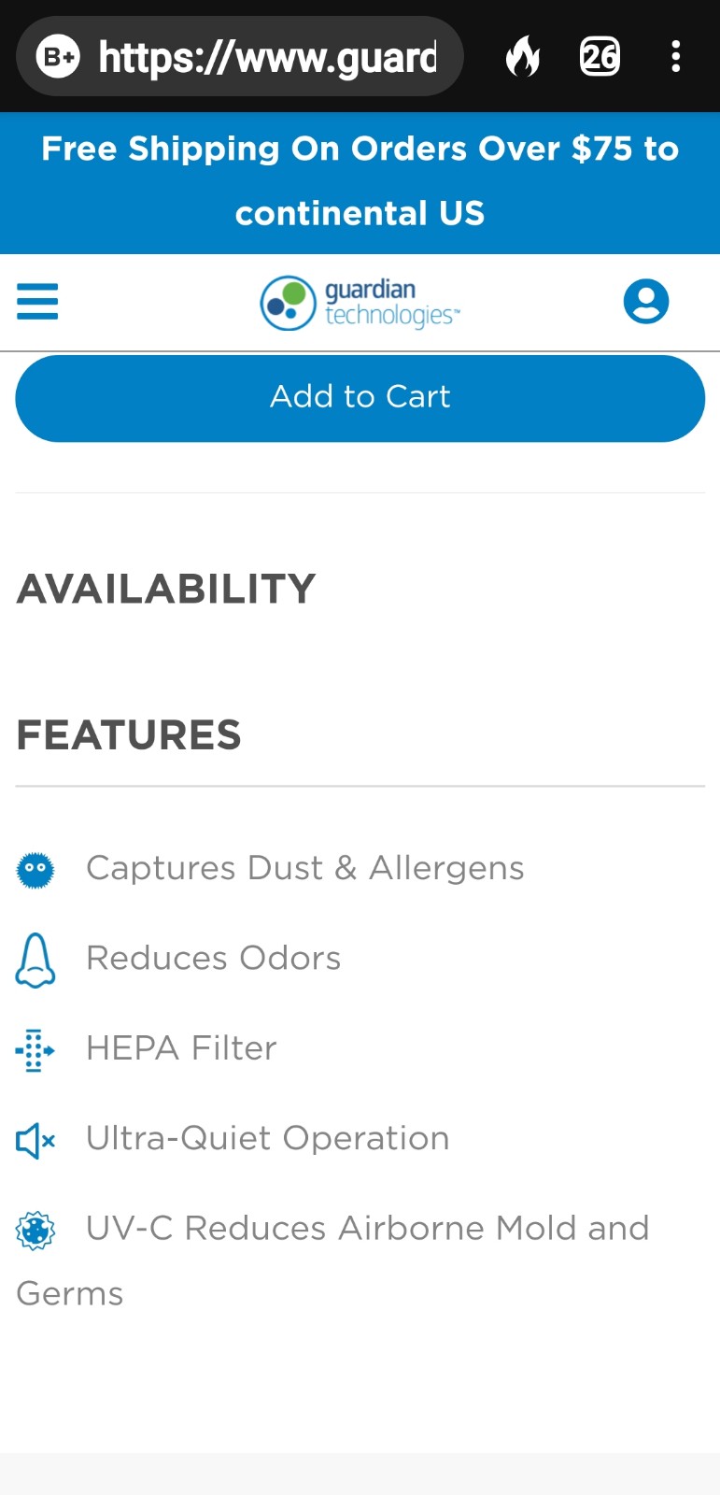Tap the muted speaker quiet icon
The width and height of the screenshot is (720, 1495).
[x=35, y=1140]
